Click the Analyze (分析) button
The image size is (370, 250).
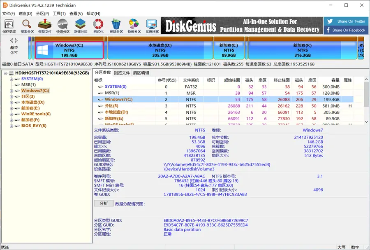(x=104, y=203)
